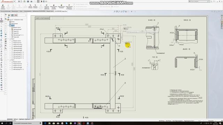Click detail view label 'Г (1 : 1)'

[x=155, y=57]
